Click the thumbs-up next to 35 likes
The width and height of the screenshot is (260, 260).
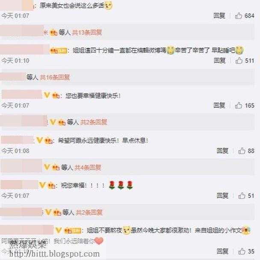pos(242,251)
